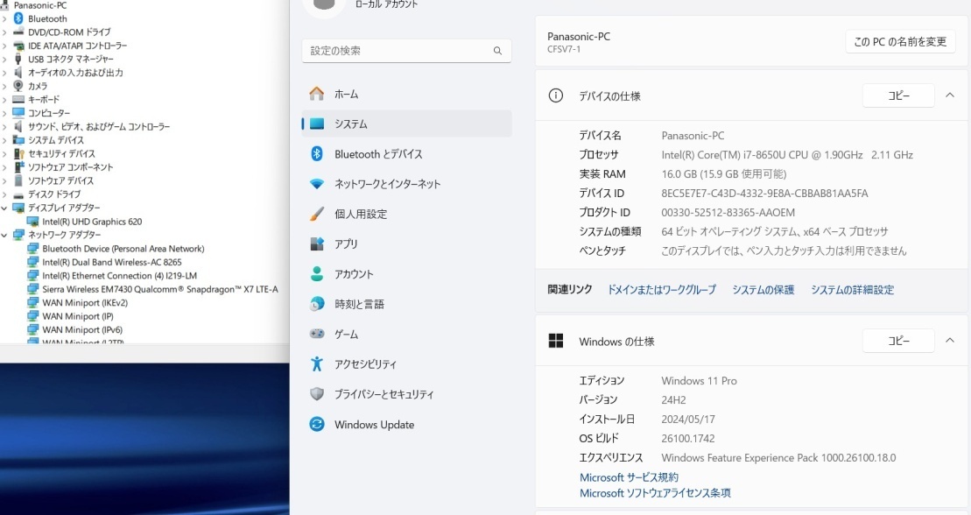971x515 pixels.
Task: Click the プライバシーとセキュリティ shield icon
Action: coord(316,394)
